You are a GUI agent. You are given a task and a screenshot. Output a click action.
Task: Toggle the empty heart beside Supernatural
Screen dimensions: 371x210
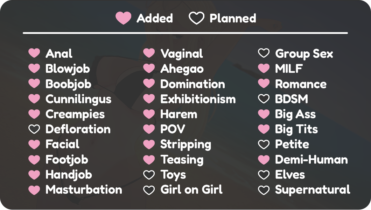coord(264,190)
